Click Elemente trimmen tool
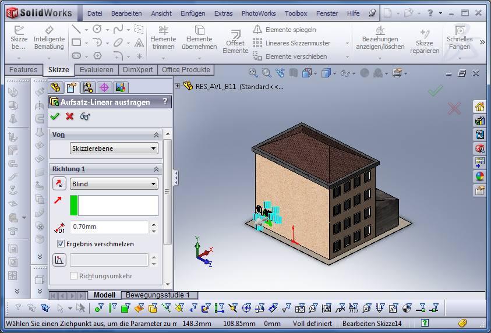 [163, 38]
